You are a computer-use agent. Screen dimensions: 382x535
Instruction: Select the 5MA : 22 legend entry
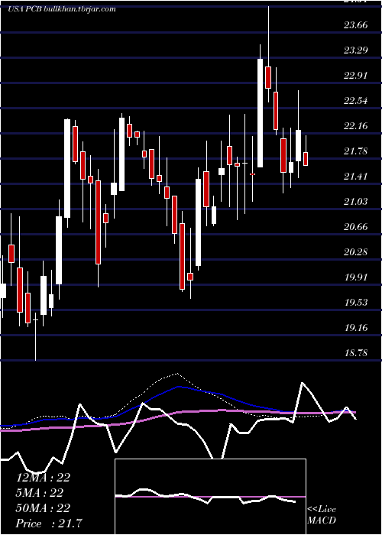[x=39, y=493]
